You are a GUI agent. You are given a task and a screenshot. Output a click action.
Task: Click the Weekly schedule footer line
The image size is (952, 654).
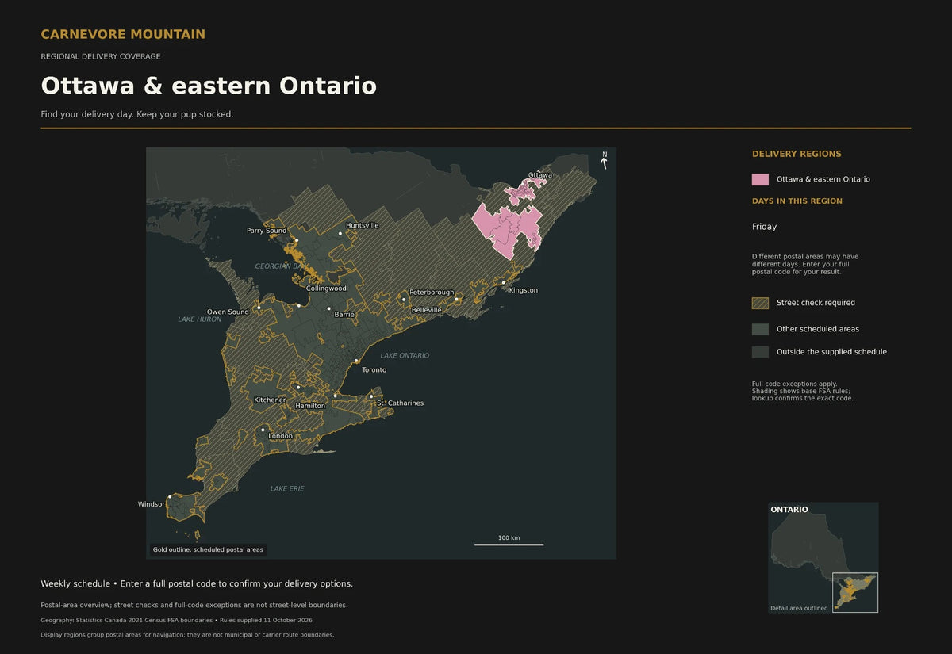[x=197, y=584]
